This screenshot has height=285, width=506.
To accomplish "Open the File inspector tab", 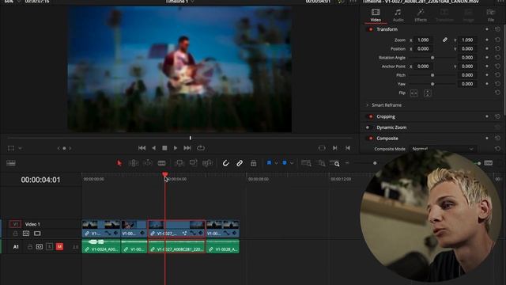I will click(490, 15).
